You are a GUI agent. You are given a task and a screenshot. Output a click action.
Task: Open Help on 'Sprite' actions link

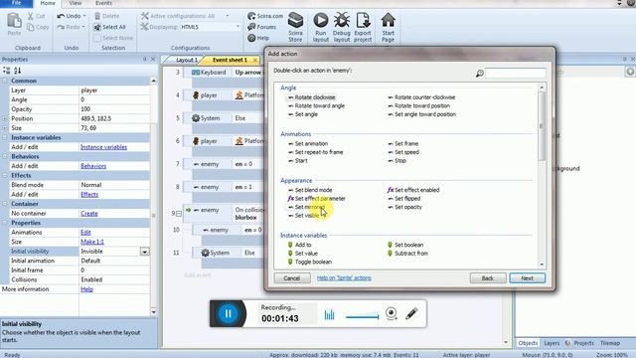(344, 278)
